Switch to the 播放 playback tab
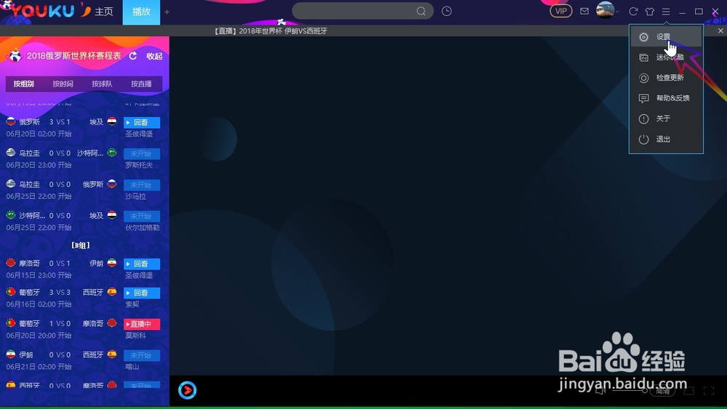This screenshot has width=727, height=409. point(142,12)
